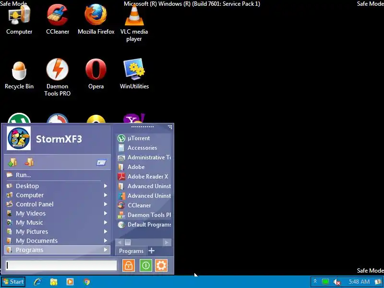Expand the Desktop submenu arrow

point(105,186)
